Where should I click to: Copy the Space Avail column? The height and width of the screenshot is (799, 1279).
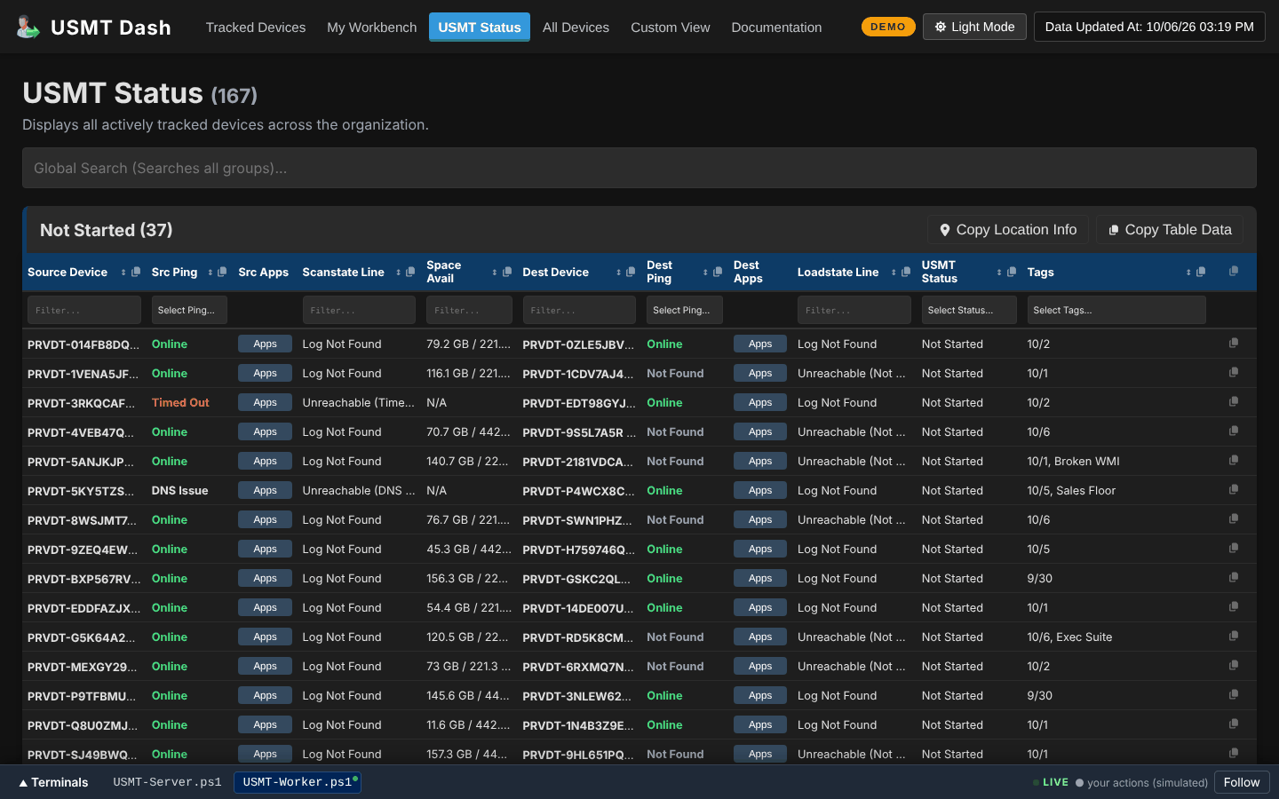(x=507, y=273)
